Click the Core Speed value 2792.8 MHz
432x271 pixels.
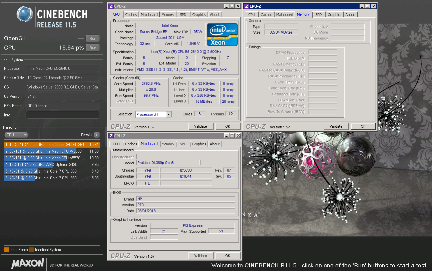tap(151, 84)
